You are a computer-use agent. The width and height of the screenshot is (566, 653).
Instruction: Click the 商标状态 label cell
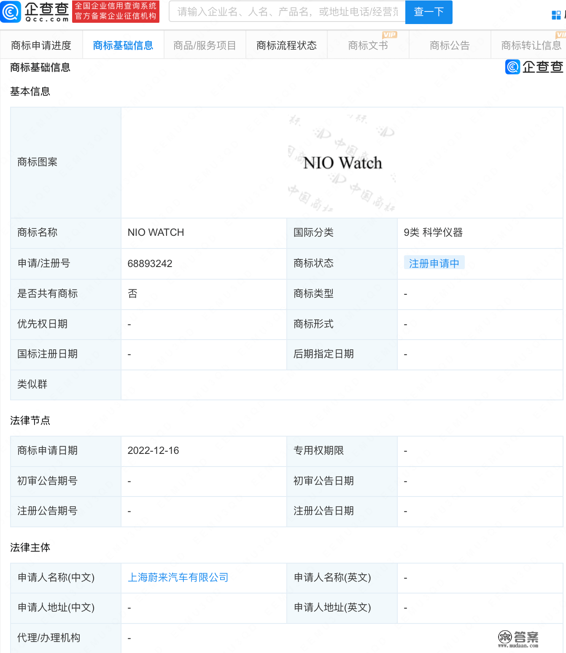(x=342, y=264)
